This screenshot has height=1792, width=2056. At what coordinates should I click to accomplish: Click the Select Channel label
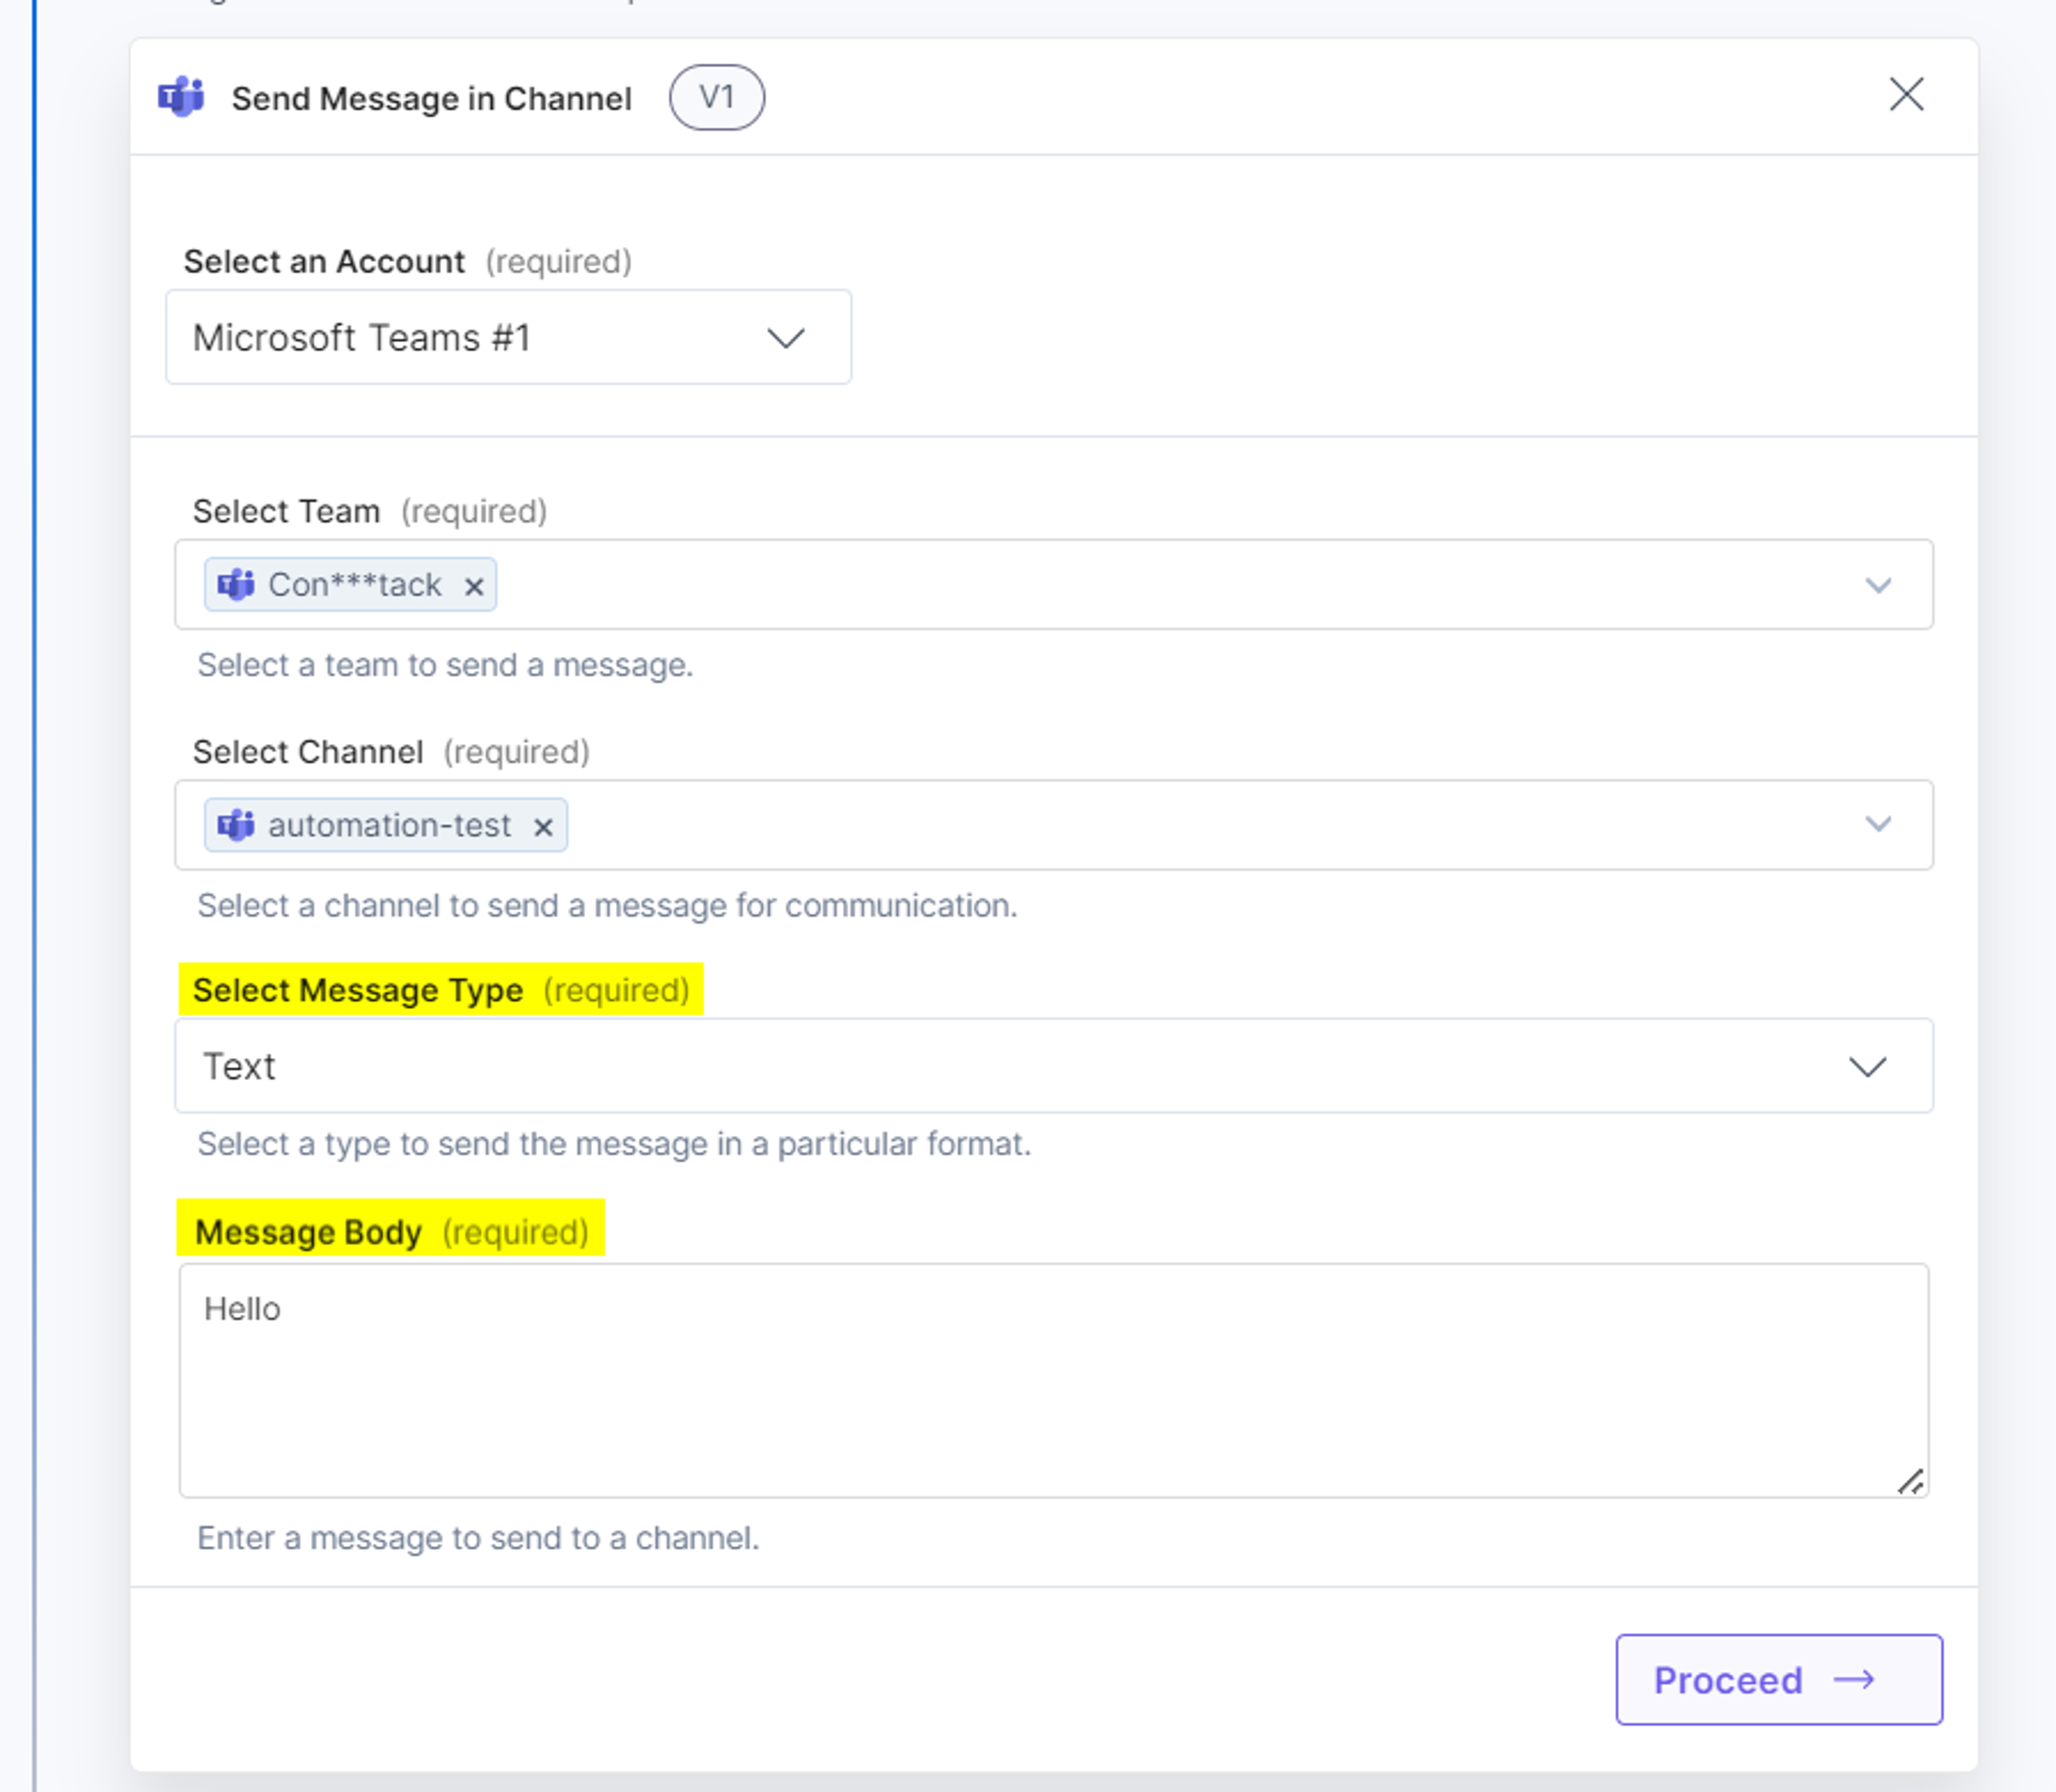coord(308,751)
